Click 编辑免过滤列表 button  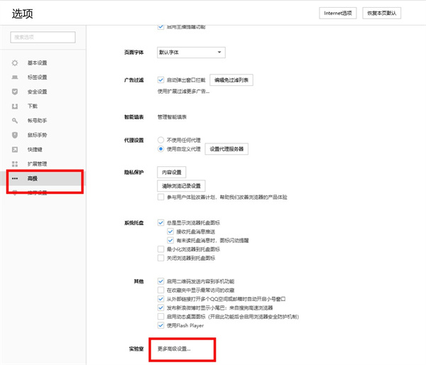(231, 80)
